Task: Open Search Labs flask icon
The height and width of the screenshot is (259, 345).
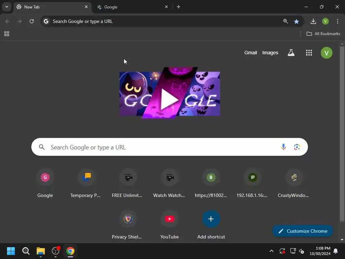Action: [x=291, y=53]
